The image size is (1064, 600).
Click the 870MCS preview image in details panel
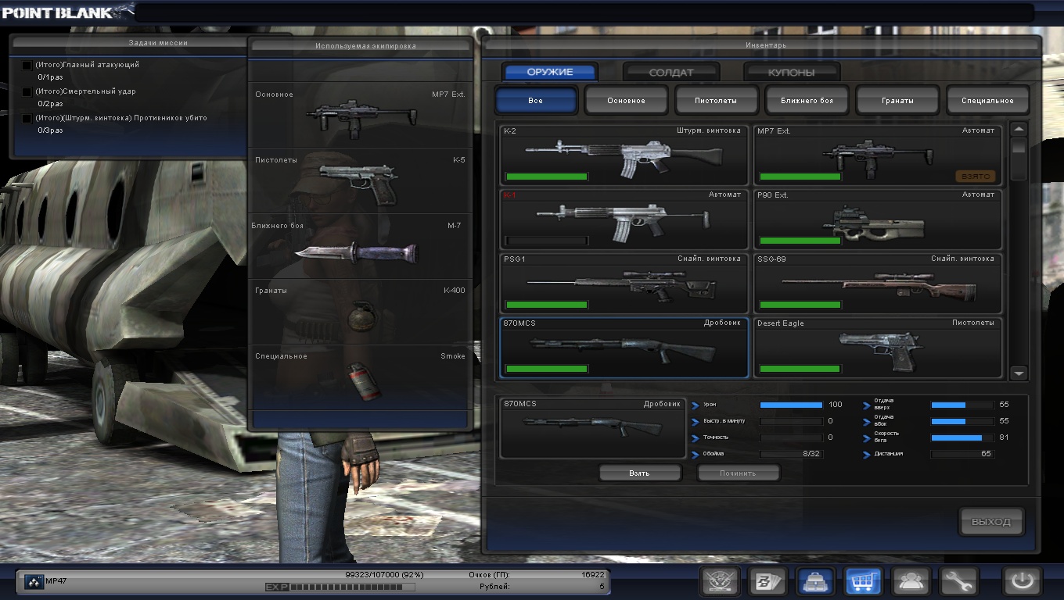593,427
